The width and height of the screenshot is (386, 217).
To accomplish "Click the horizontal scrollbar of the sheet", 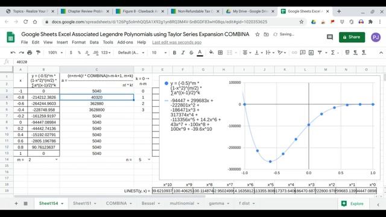I will point(110,197).
